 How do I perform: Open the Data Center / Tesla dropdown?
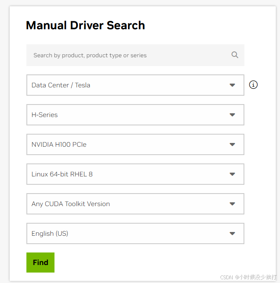tap(135, 85)
